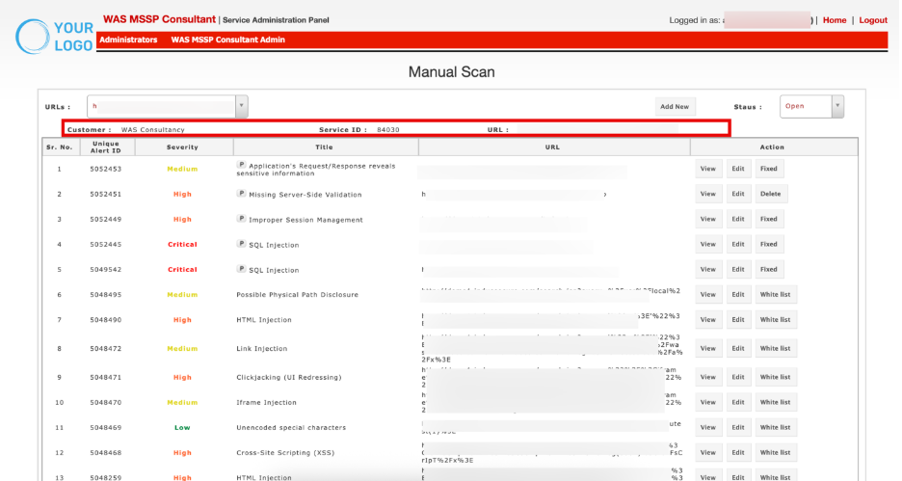White list Possible Physical Path Disclosure
Viewport: 902px width, 481px height.
pyautogui.click(x=776, y=295)
